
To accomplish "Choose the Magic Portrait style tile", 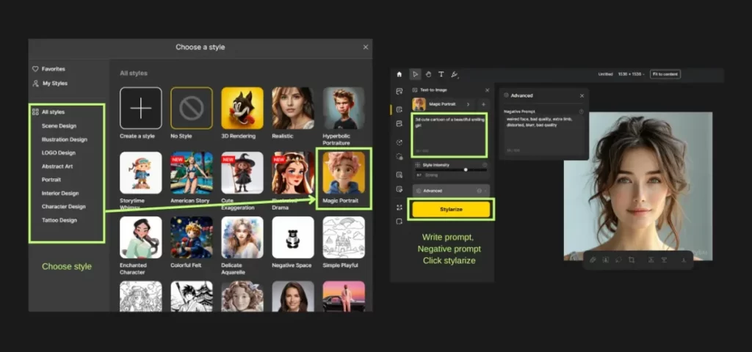I will coord(344,173).
